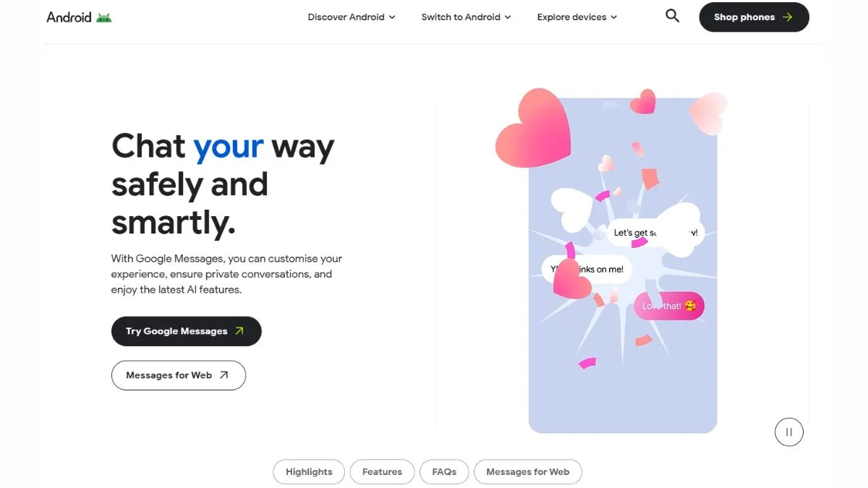Viewport: 868px width, 488px height.
Task: Click the phone chat animation preview
Action: [x=623, y=265]
